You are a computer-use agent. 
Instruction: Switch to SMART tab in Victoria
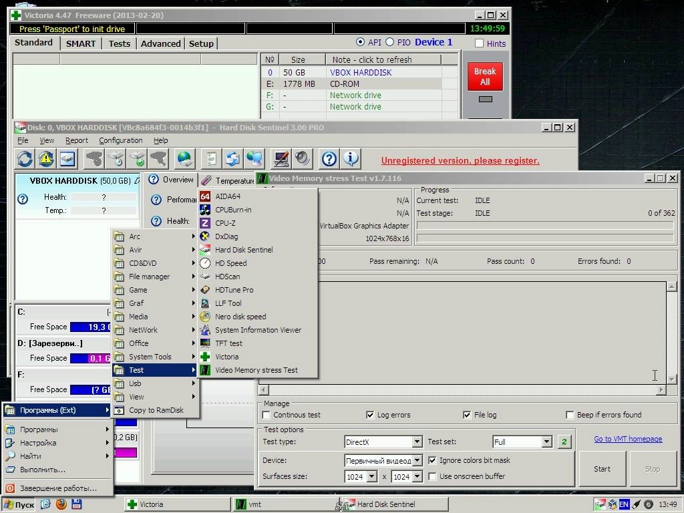[x=81, y=43]
